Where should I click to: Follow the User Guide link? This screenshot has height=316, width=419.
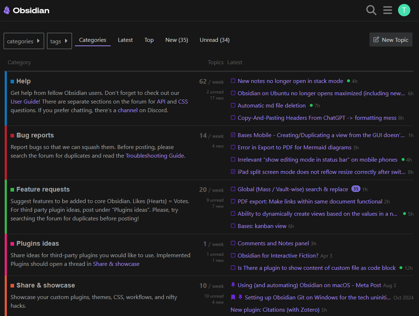tap(25, 102)
